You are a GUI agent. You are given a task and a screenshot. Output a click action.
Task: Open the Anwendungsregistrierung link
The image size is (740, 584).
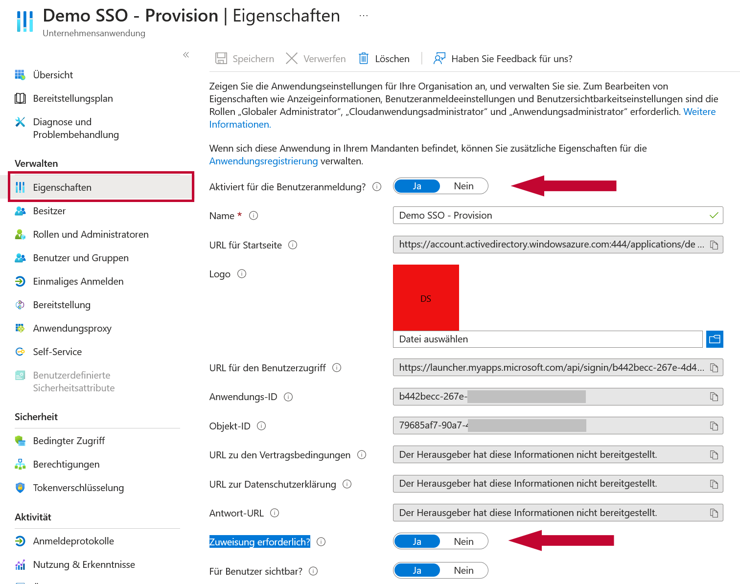[x=263, y=161]
